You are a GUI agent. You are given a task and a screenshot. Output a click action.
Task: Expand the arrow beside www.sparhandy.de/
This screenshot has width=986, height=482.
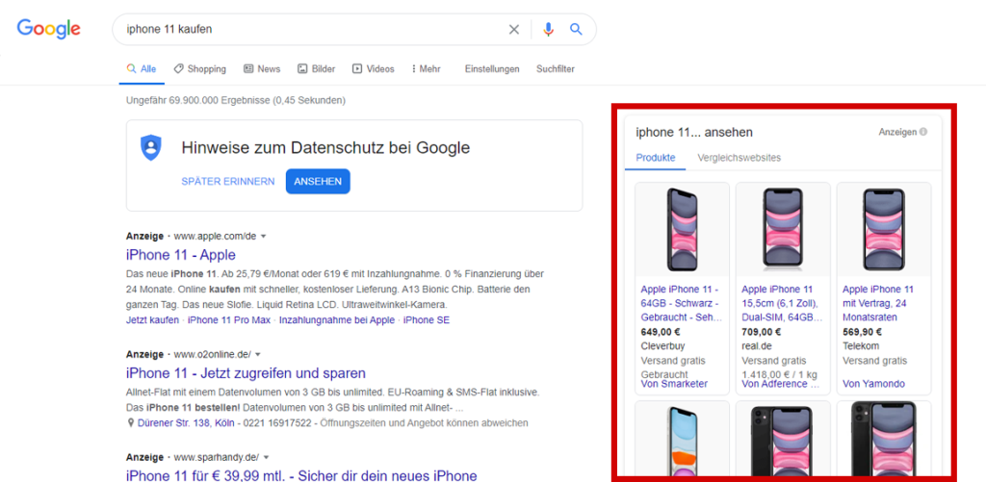pos(266,458)
